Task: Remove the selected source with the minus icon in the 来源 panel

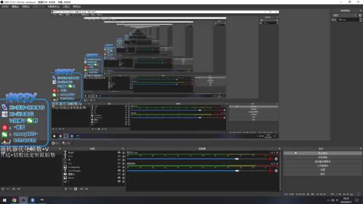Action: point(71,189)
